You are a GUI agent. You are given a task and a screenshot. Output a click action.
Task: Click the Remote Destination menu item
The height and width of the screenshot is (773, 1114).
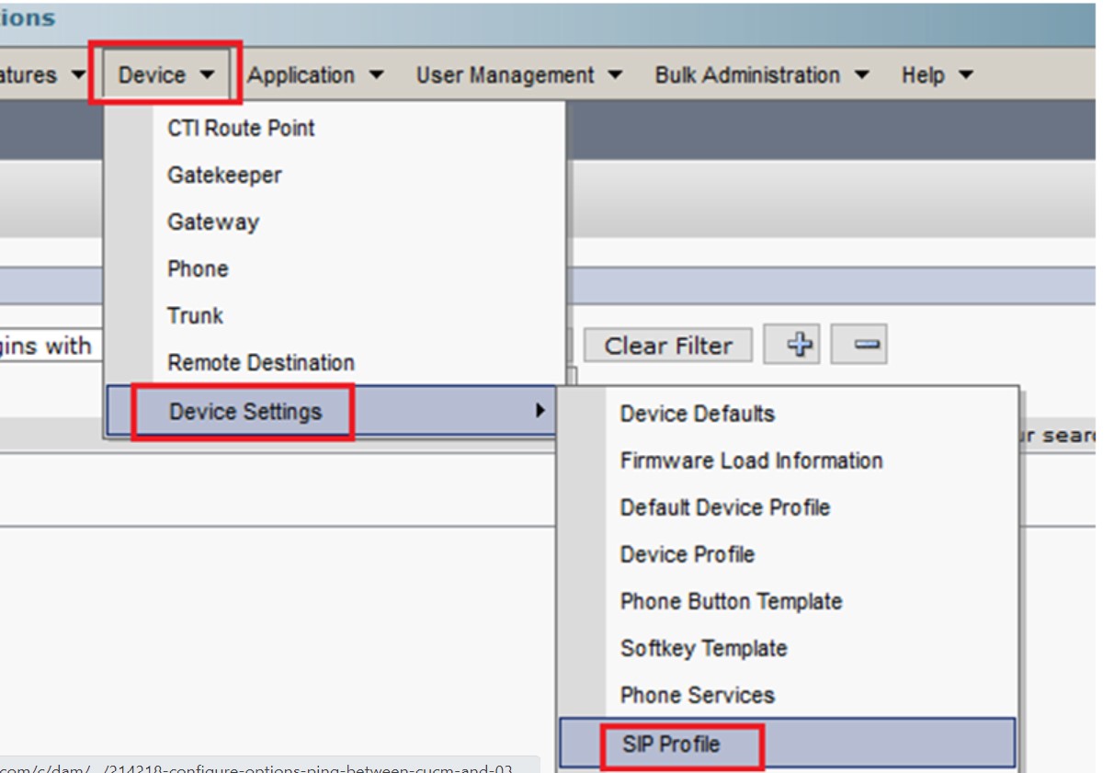click(260, 362)
